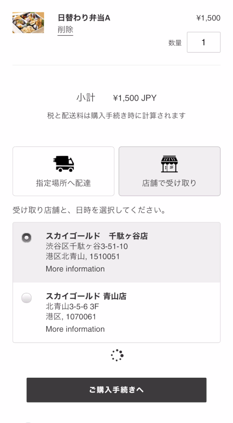Click the ¥1,500 item price

208,18
